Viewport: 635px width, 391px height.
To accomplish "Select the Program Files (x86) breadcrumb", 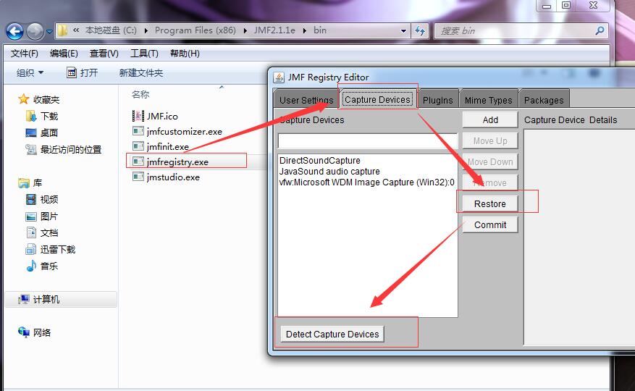I will (x=195, y=30).
